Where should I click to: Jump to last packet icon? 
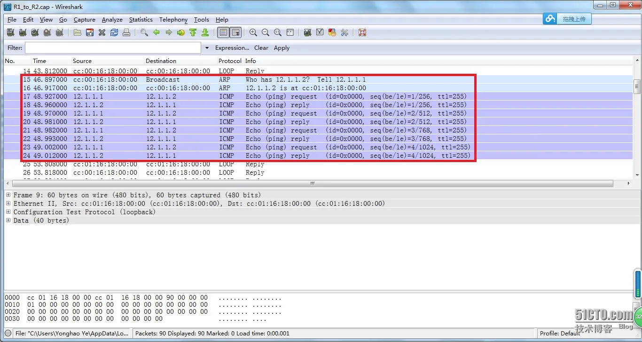[x=205, y=32]
